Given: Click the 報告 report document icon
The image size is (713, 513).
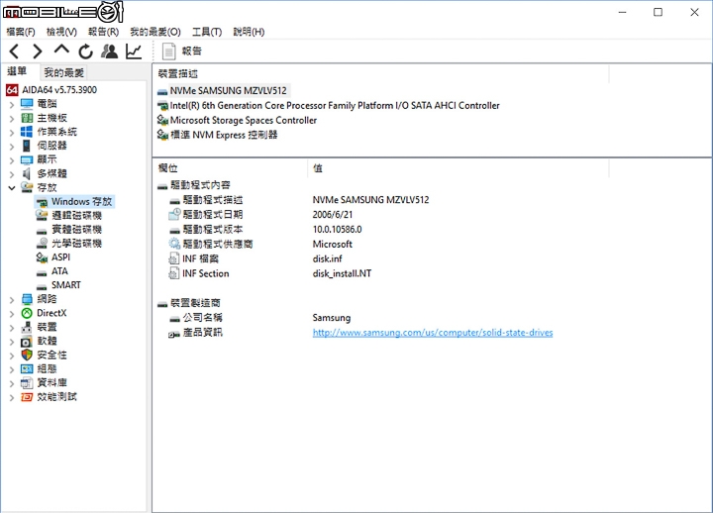Looking at the screenshot, I should tap(168, 51).
